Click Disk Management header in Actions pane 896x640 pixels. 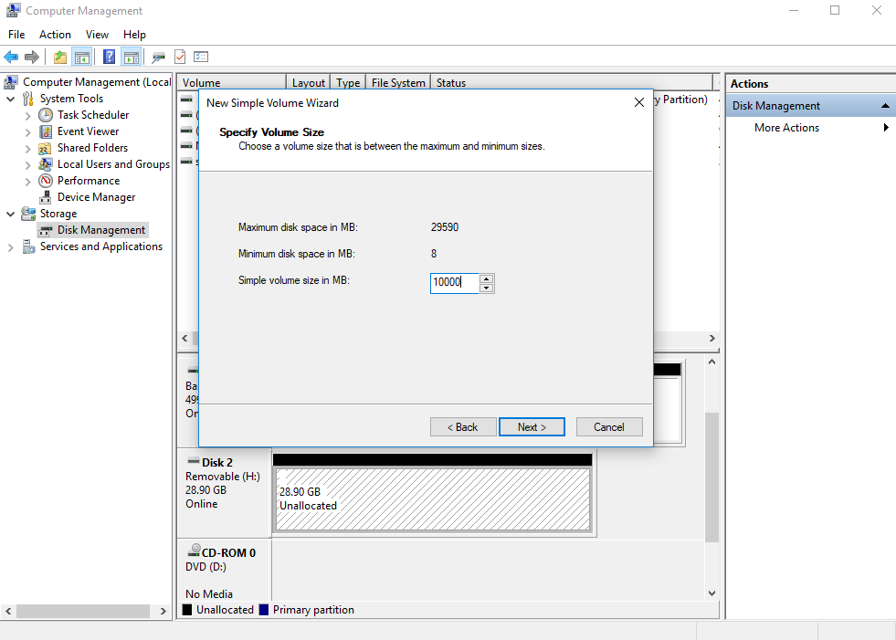click(x=810, y=106)
